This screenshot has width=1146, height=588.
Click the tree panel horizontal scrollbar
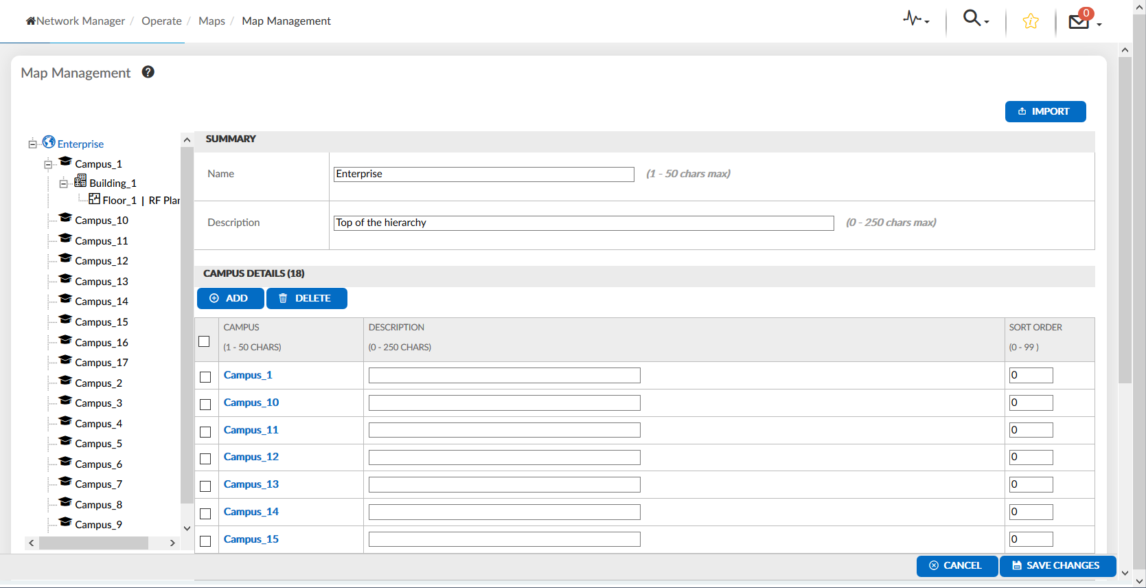pos(93,543)
